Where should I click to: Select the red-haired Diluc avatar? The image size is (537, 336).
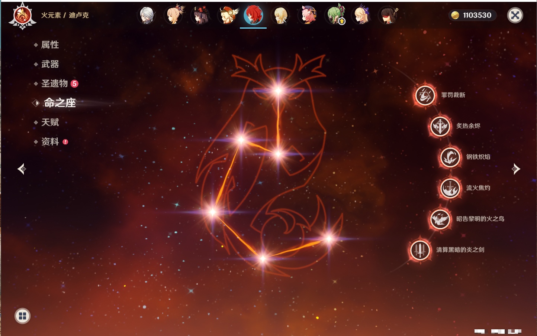coord(253,15)
